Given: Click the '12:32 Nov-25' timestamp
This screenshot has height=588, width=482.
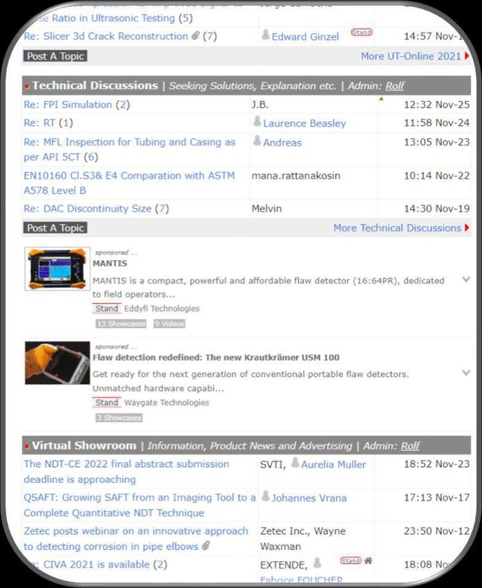Looking at the screenshot, I should (x=436, y=104).
